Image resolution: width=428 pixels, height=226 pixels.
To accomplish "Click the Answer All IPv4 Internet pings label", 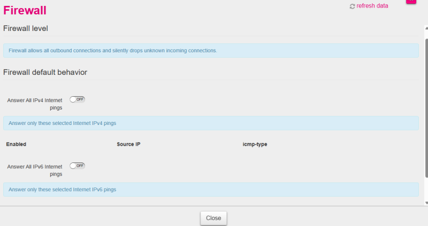I will click(x=35, y=104).
